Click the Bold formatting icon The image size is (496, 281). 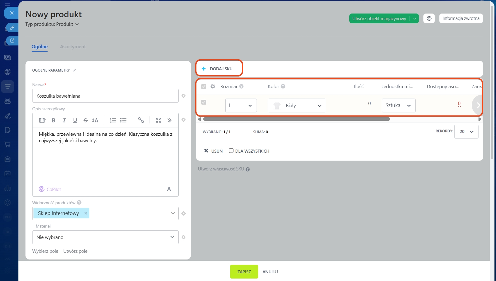53,120
